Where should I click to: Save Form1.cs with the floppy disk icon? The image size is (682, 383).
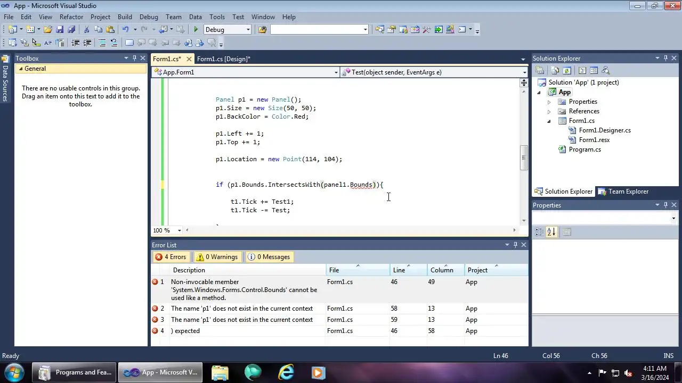(x=60, y=30)
